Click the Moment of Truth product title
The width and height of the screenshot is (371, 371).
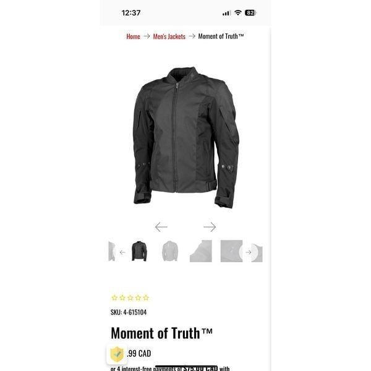[x=161, y=333]
